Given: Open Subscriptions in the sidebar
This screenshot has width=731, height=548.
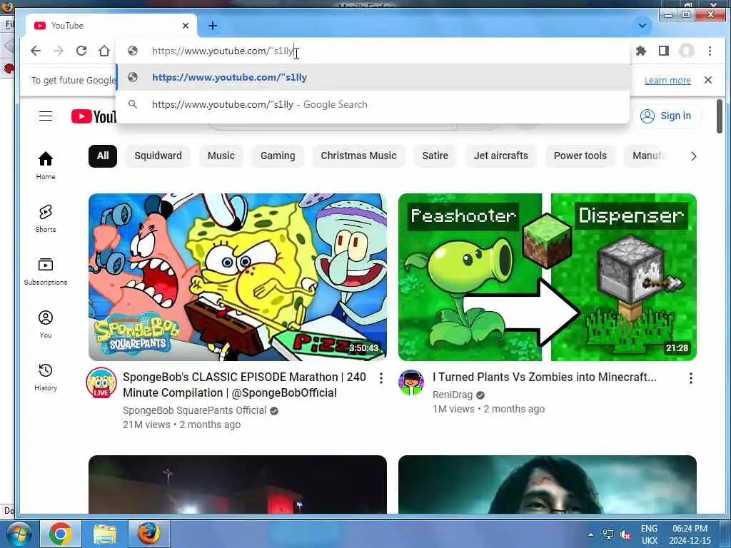Looking at the screenshot, I should pyautogui.click(x=46, y=271).
